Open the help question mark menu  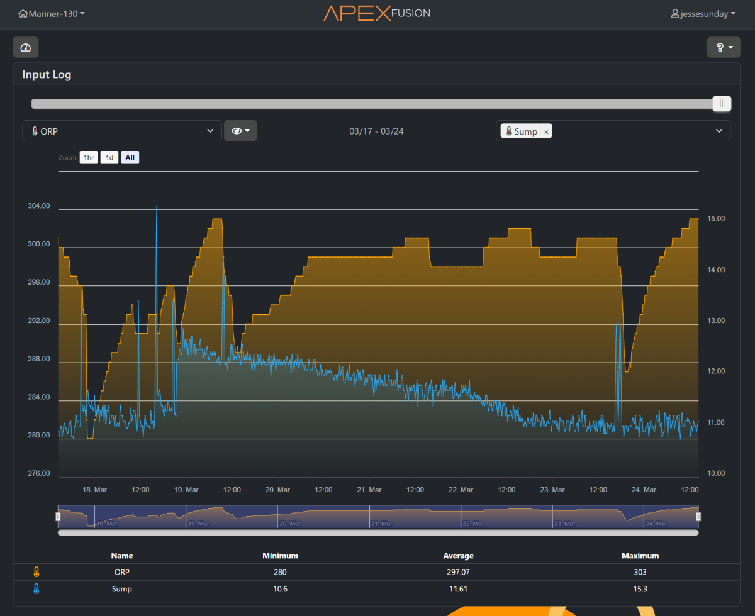click(724, 47)
